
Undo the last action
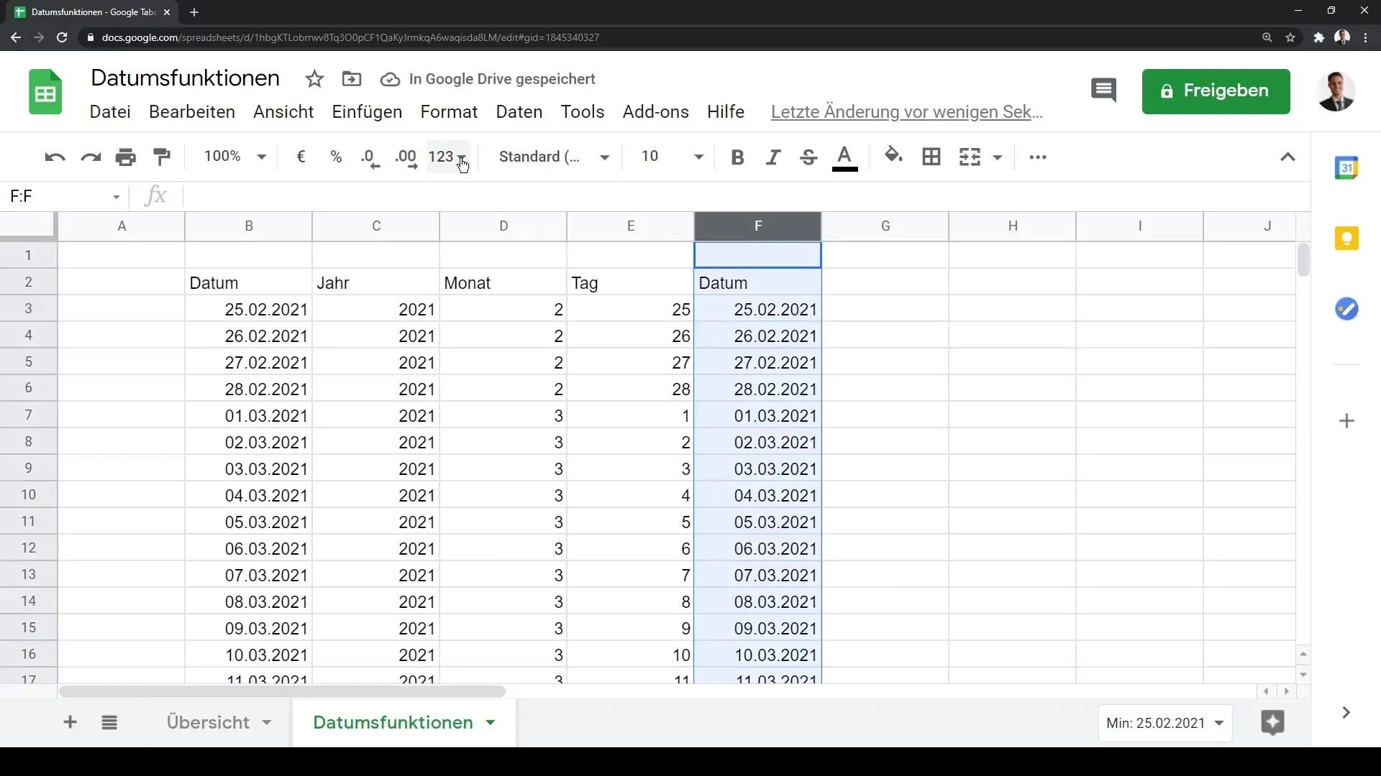tap(55, 157)
